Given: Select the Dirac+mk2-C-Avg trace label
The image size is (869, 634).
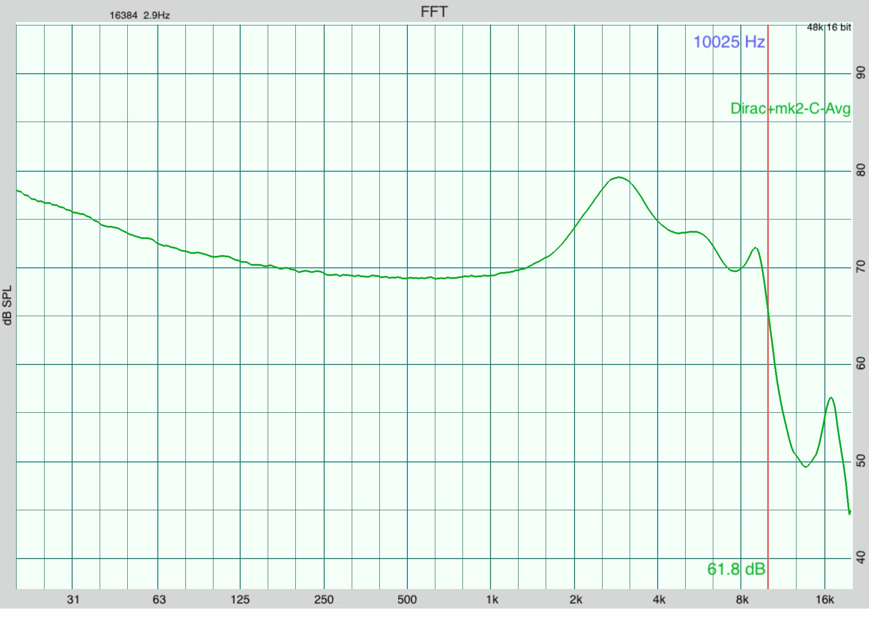Looking at the screenshot, I should (x=791, y=109).
